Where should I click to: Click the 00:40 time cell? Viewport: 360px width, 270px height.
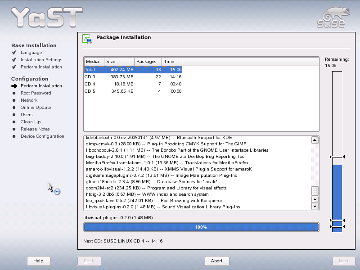click(176, 84)
